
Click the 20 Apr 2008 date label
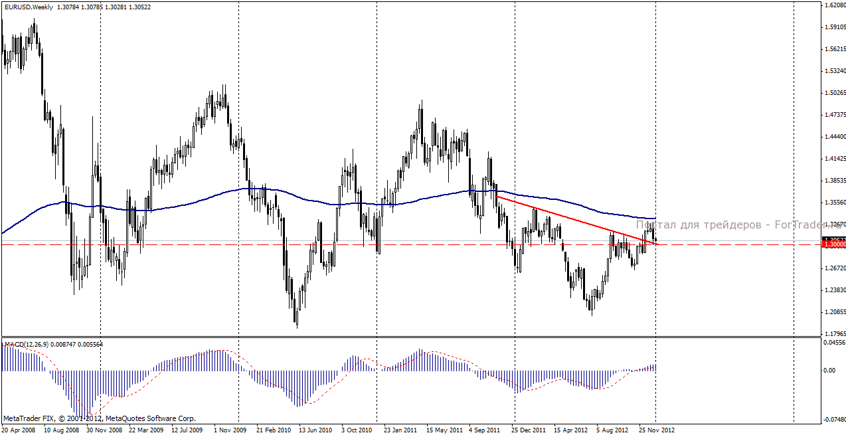[19, 430]
